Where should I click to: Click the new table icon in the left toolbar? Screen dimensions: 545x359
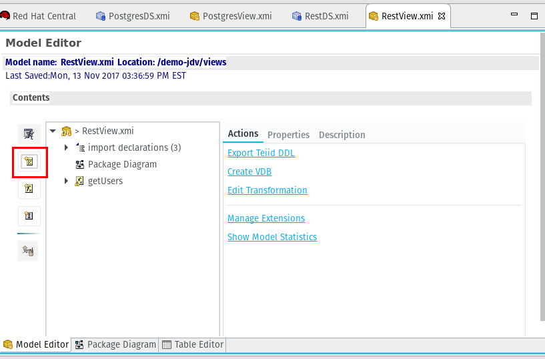click(x=29, y=161)
